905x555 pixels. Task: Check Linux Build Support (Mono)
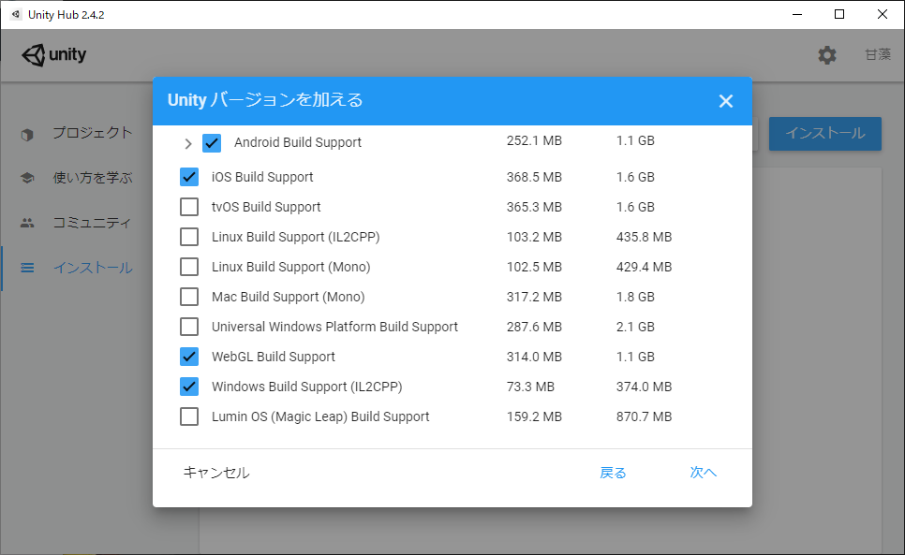tap(189, 267)
